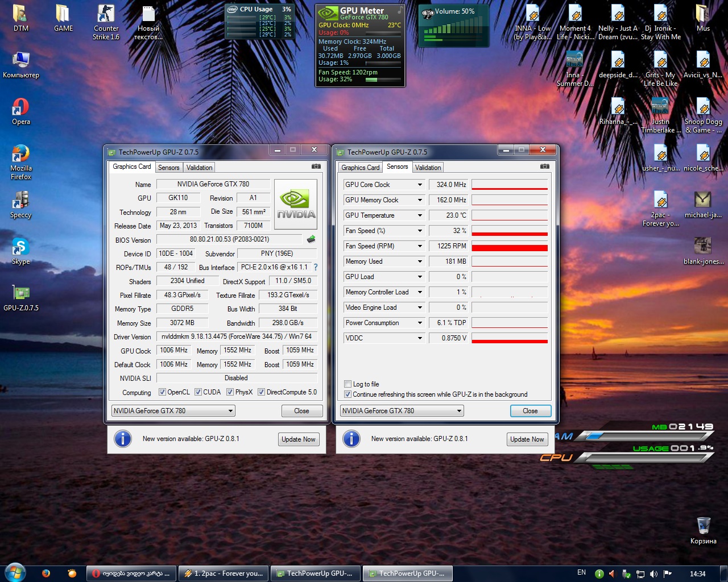Click the BIOS save chip icon
This screenshot has width=728, height=582.
pyautogui.click(x=311, y=239)
